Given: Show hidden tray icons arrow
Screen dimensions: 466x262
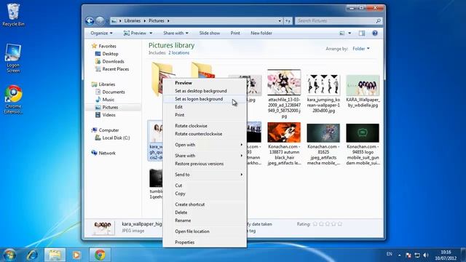Looking at the screenshot, I should (399, 255).
